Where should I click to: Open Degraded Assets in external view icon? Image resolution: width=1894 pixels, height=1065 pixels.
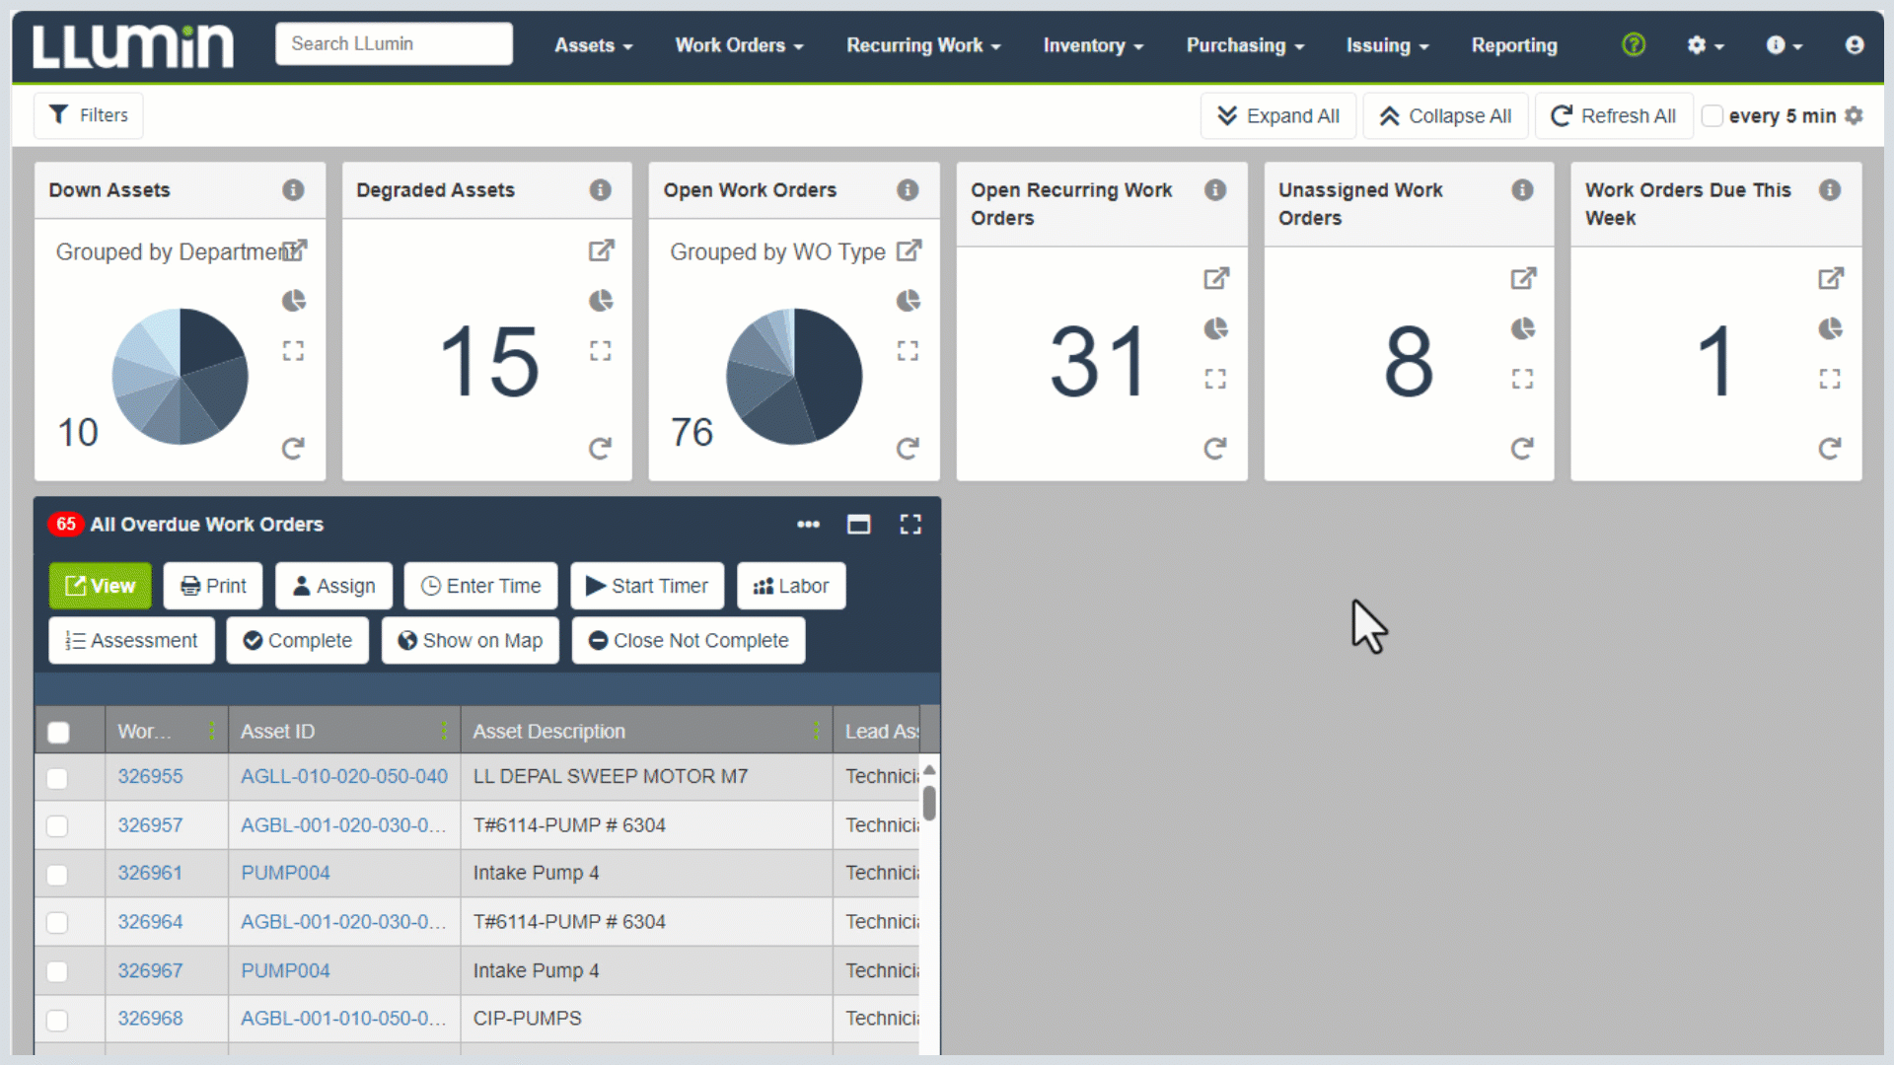[x=601, y=251]
